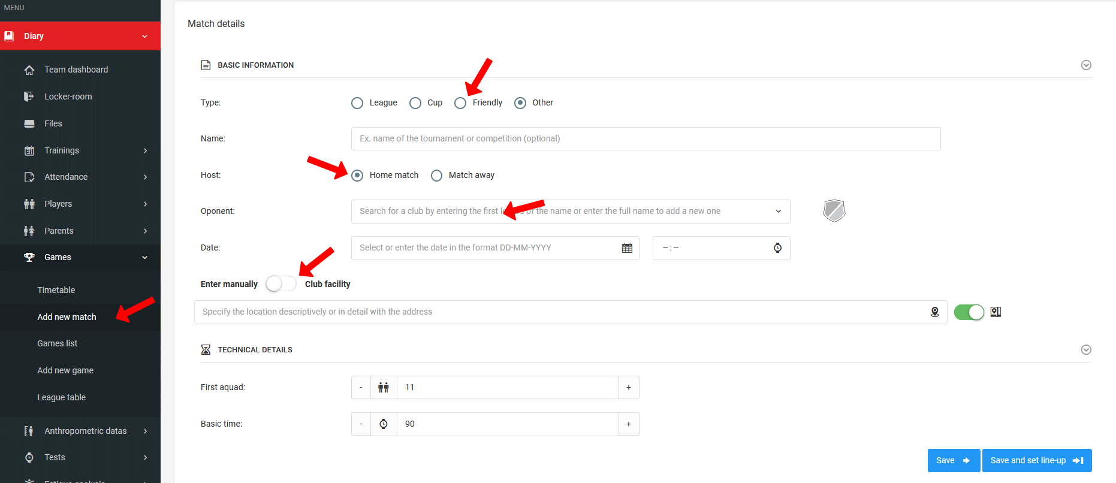Screen dimensions: 1116x483
Task: Open the Opponent club dropdown
Action: point(778,212)
